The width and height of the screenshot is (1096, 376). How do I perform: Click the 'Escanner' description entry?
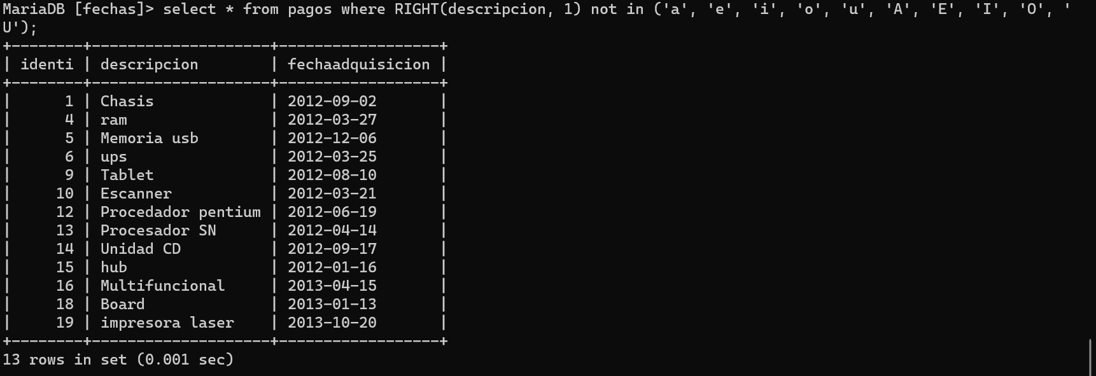pos(136,193)
